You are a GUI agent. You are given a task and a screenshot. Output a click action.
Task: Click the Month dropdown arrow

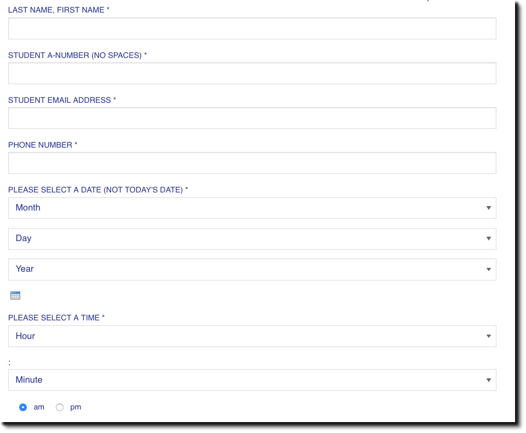[488, 208]
